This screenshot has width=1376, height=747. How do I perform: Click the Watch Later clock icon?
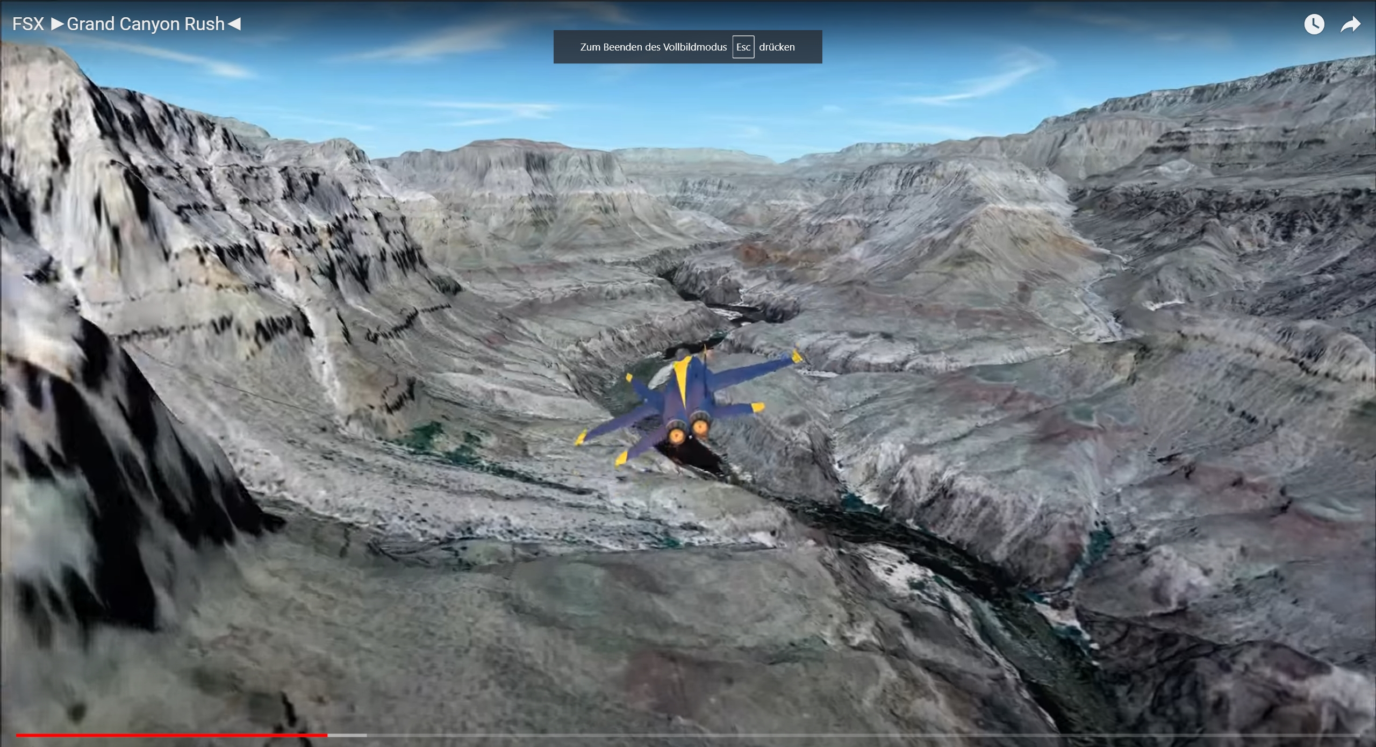tap(1314, 24)
